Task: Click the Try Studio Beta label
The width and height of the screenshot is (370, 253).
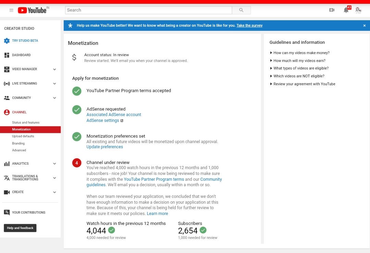Action: (25, 40)
